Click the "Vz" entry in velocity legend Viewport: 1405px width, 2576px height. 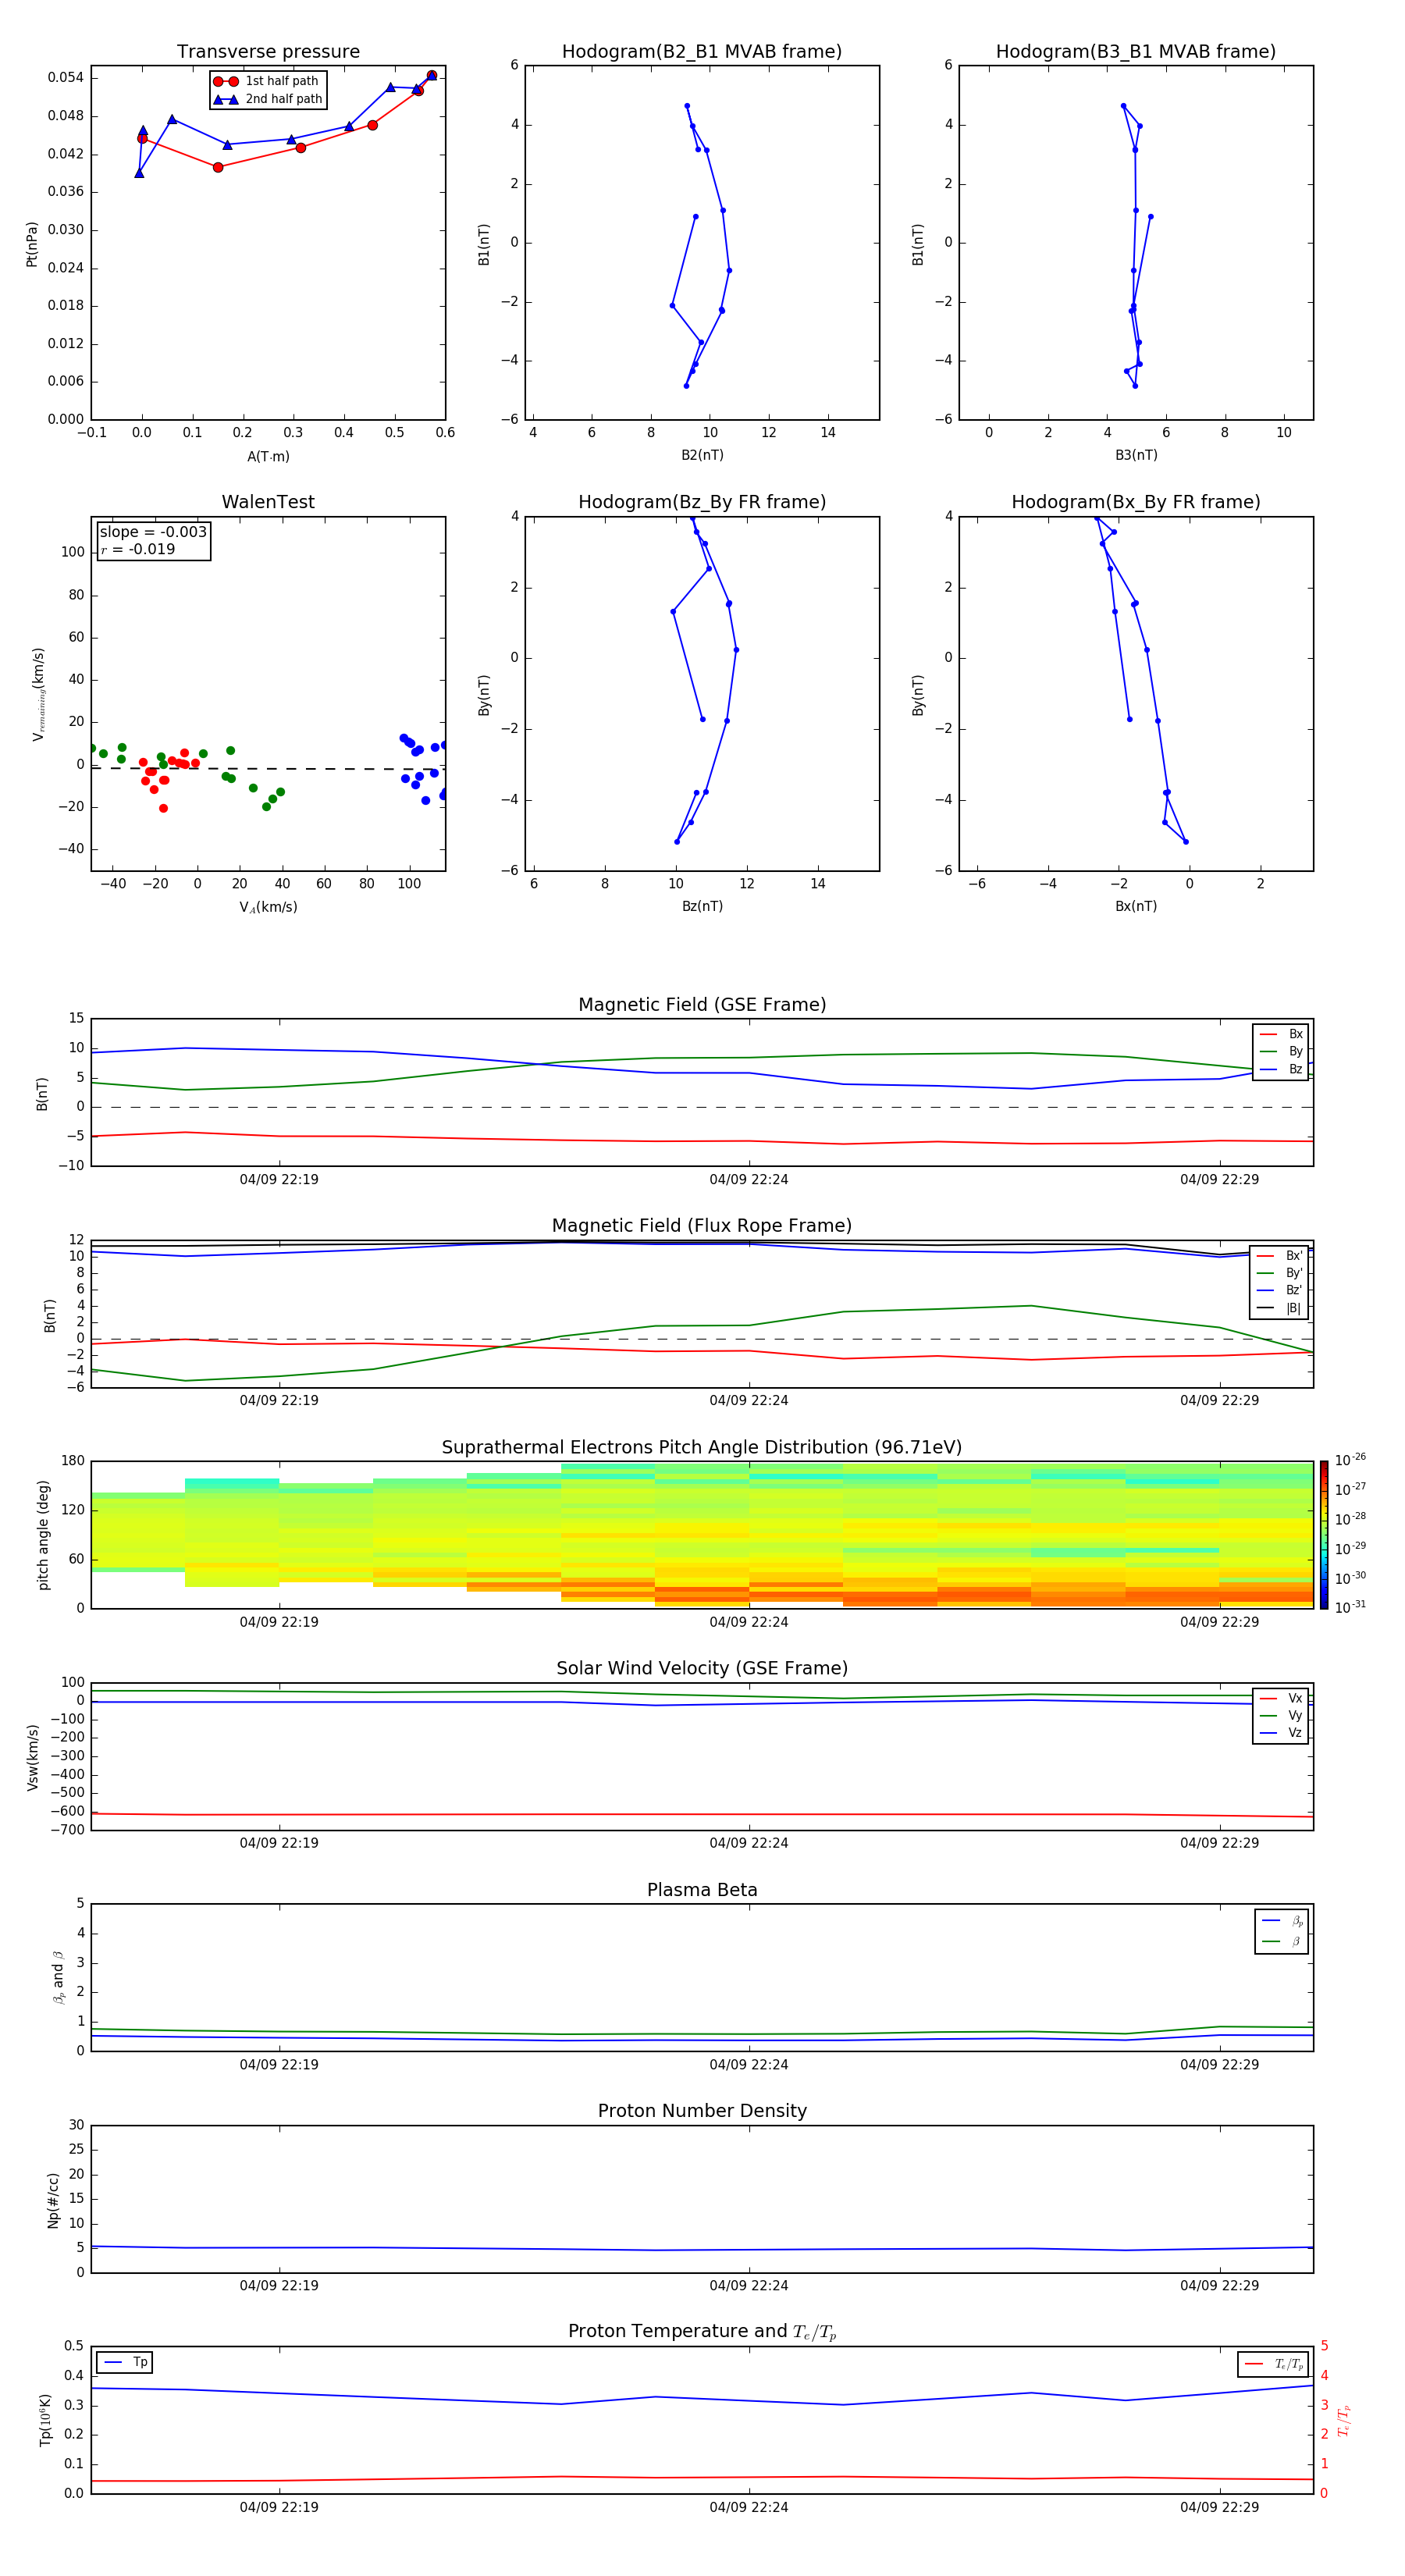click(1282, 1733)
